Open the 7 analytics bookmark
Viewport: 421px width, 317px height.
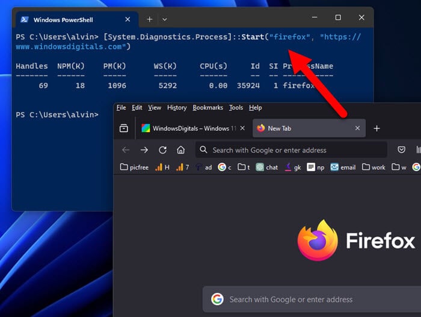183,167
